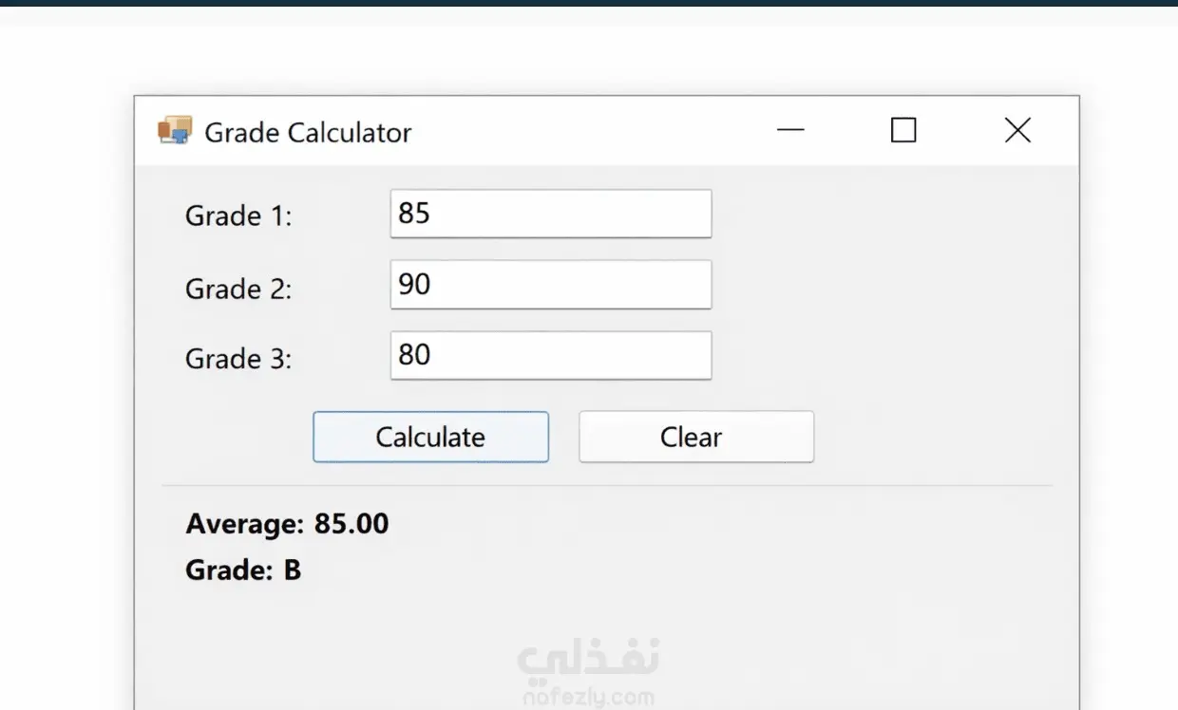1178x710 pixels.
Task: Click the horizontal separator above the results
Action: [x=607, y=486]
